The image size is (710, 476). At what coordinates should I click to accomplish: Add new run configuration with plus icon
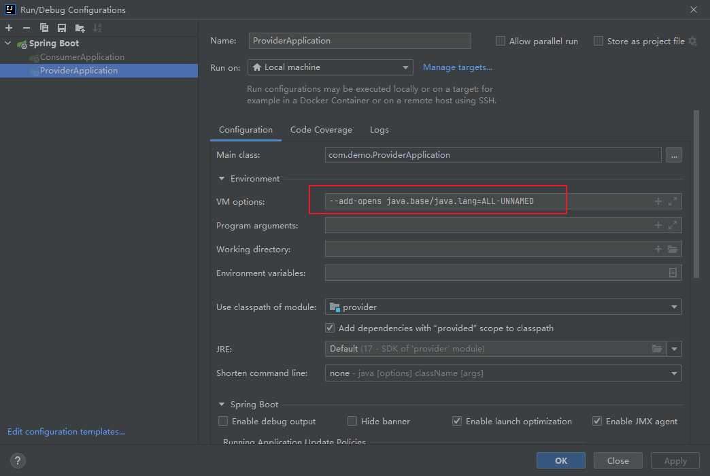click(9, 28)
